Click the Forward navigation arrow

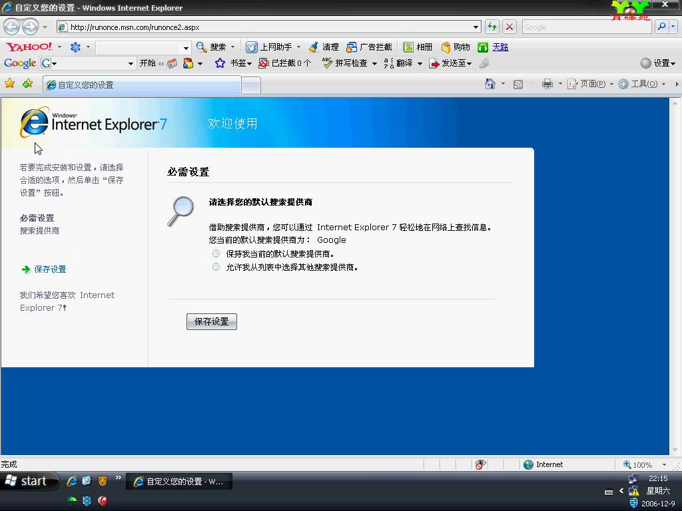coord(30,27)
